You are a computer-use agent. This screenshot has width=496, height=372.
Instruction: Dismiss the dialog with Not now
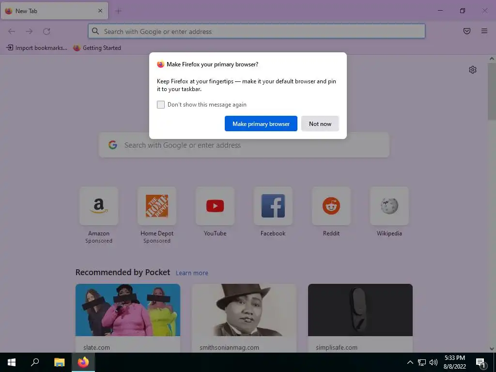click(x=320, y=124)
